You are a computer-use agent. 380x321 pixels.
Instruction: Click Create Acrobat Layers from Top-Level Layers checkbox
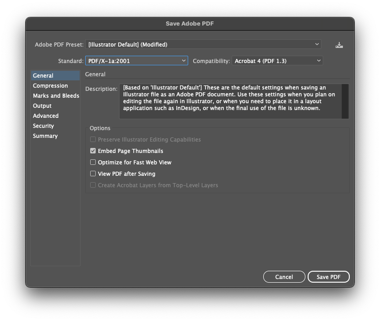[x=93, y=185]
